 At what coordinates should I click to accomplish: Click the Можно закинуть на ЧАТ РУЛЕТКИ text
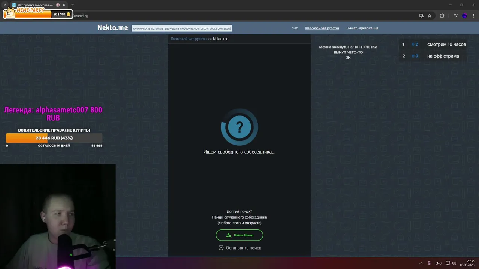[348, 47]
